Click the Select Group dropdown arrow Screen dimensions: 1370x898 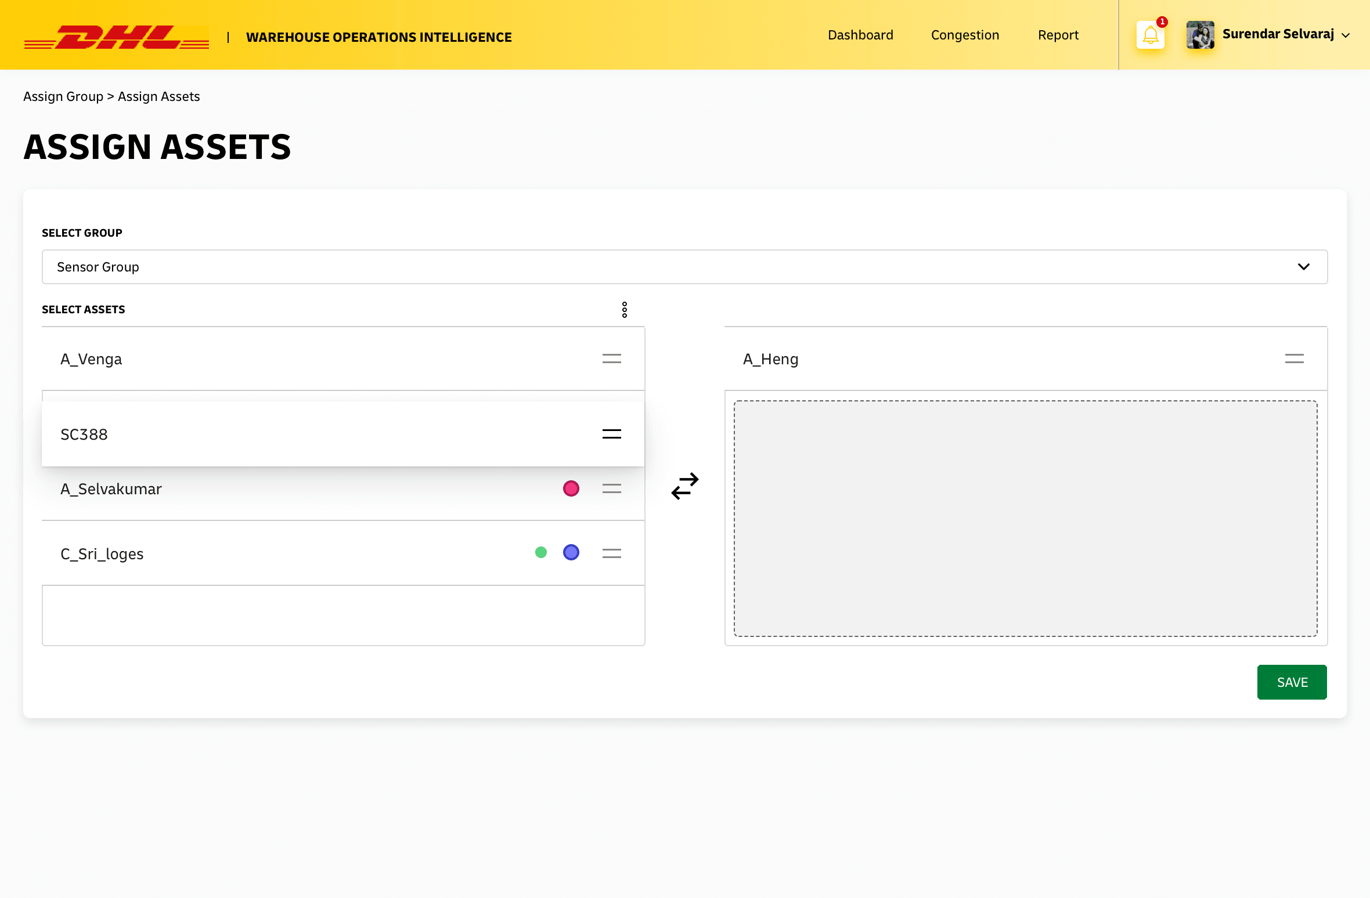coord(1304,267)
